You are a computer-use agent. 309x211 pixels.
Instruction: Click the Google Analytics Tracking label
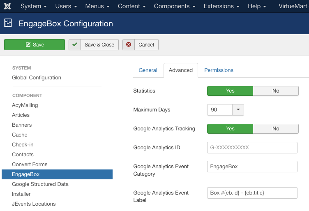click(x=164, y=129)
